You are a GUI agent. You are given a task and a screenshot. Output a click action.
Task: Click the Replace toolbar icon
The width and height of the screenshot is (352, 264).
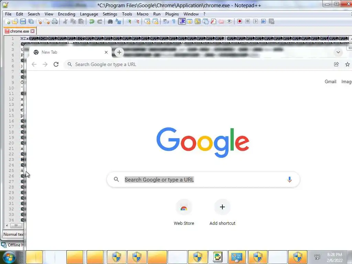(118, 21)
